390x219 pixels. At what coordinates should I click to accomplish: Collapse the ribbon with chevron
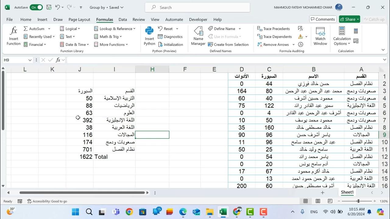pyautogui.click(x=383, y=50)
